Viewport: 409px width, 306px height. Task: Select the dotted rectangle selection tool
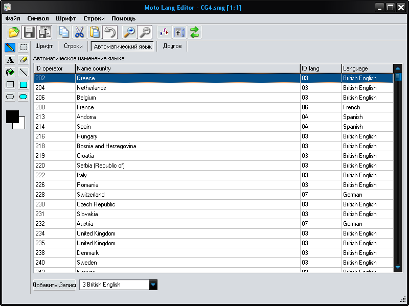24,48
